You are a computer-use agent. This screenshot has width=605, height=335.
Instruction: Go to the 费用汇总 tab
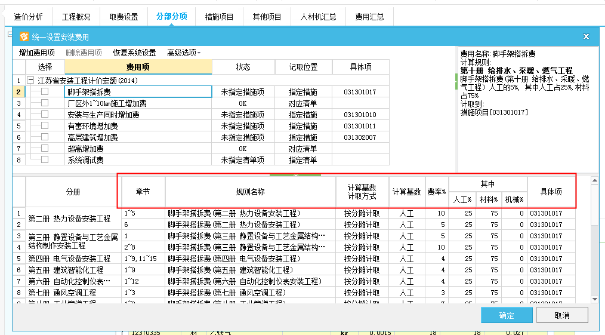pyautogui.click(x=369, y=17)
